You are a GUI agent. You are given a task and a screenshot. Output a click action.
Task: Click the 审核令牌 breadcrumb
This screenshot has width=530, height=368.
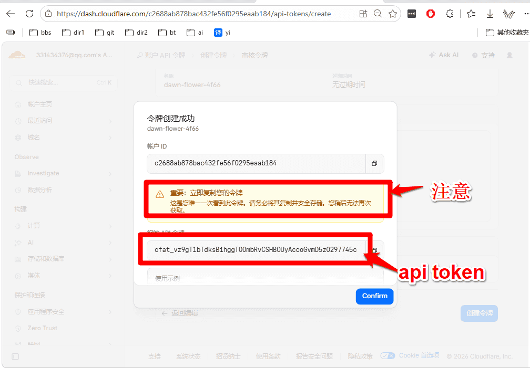(x=254, y=55)
